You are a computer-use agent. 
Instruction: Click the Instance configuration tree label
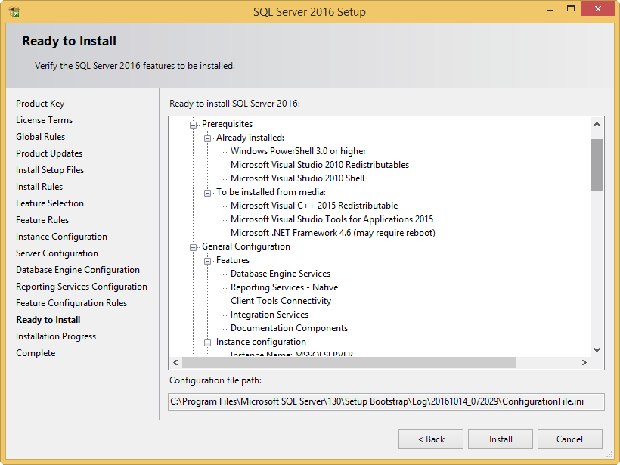pyautogui.click(x=261, y=342)
